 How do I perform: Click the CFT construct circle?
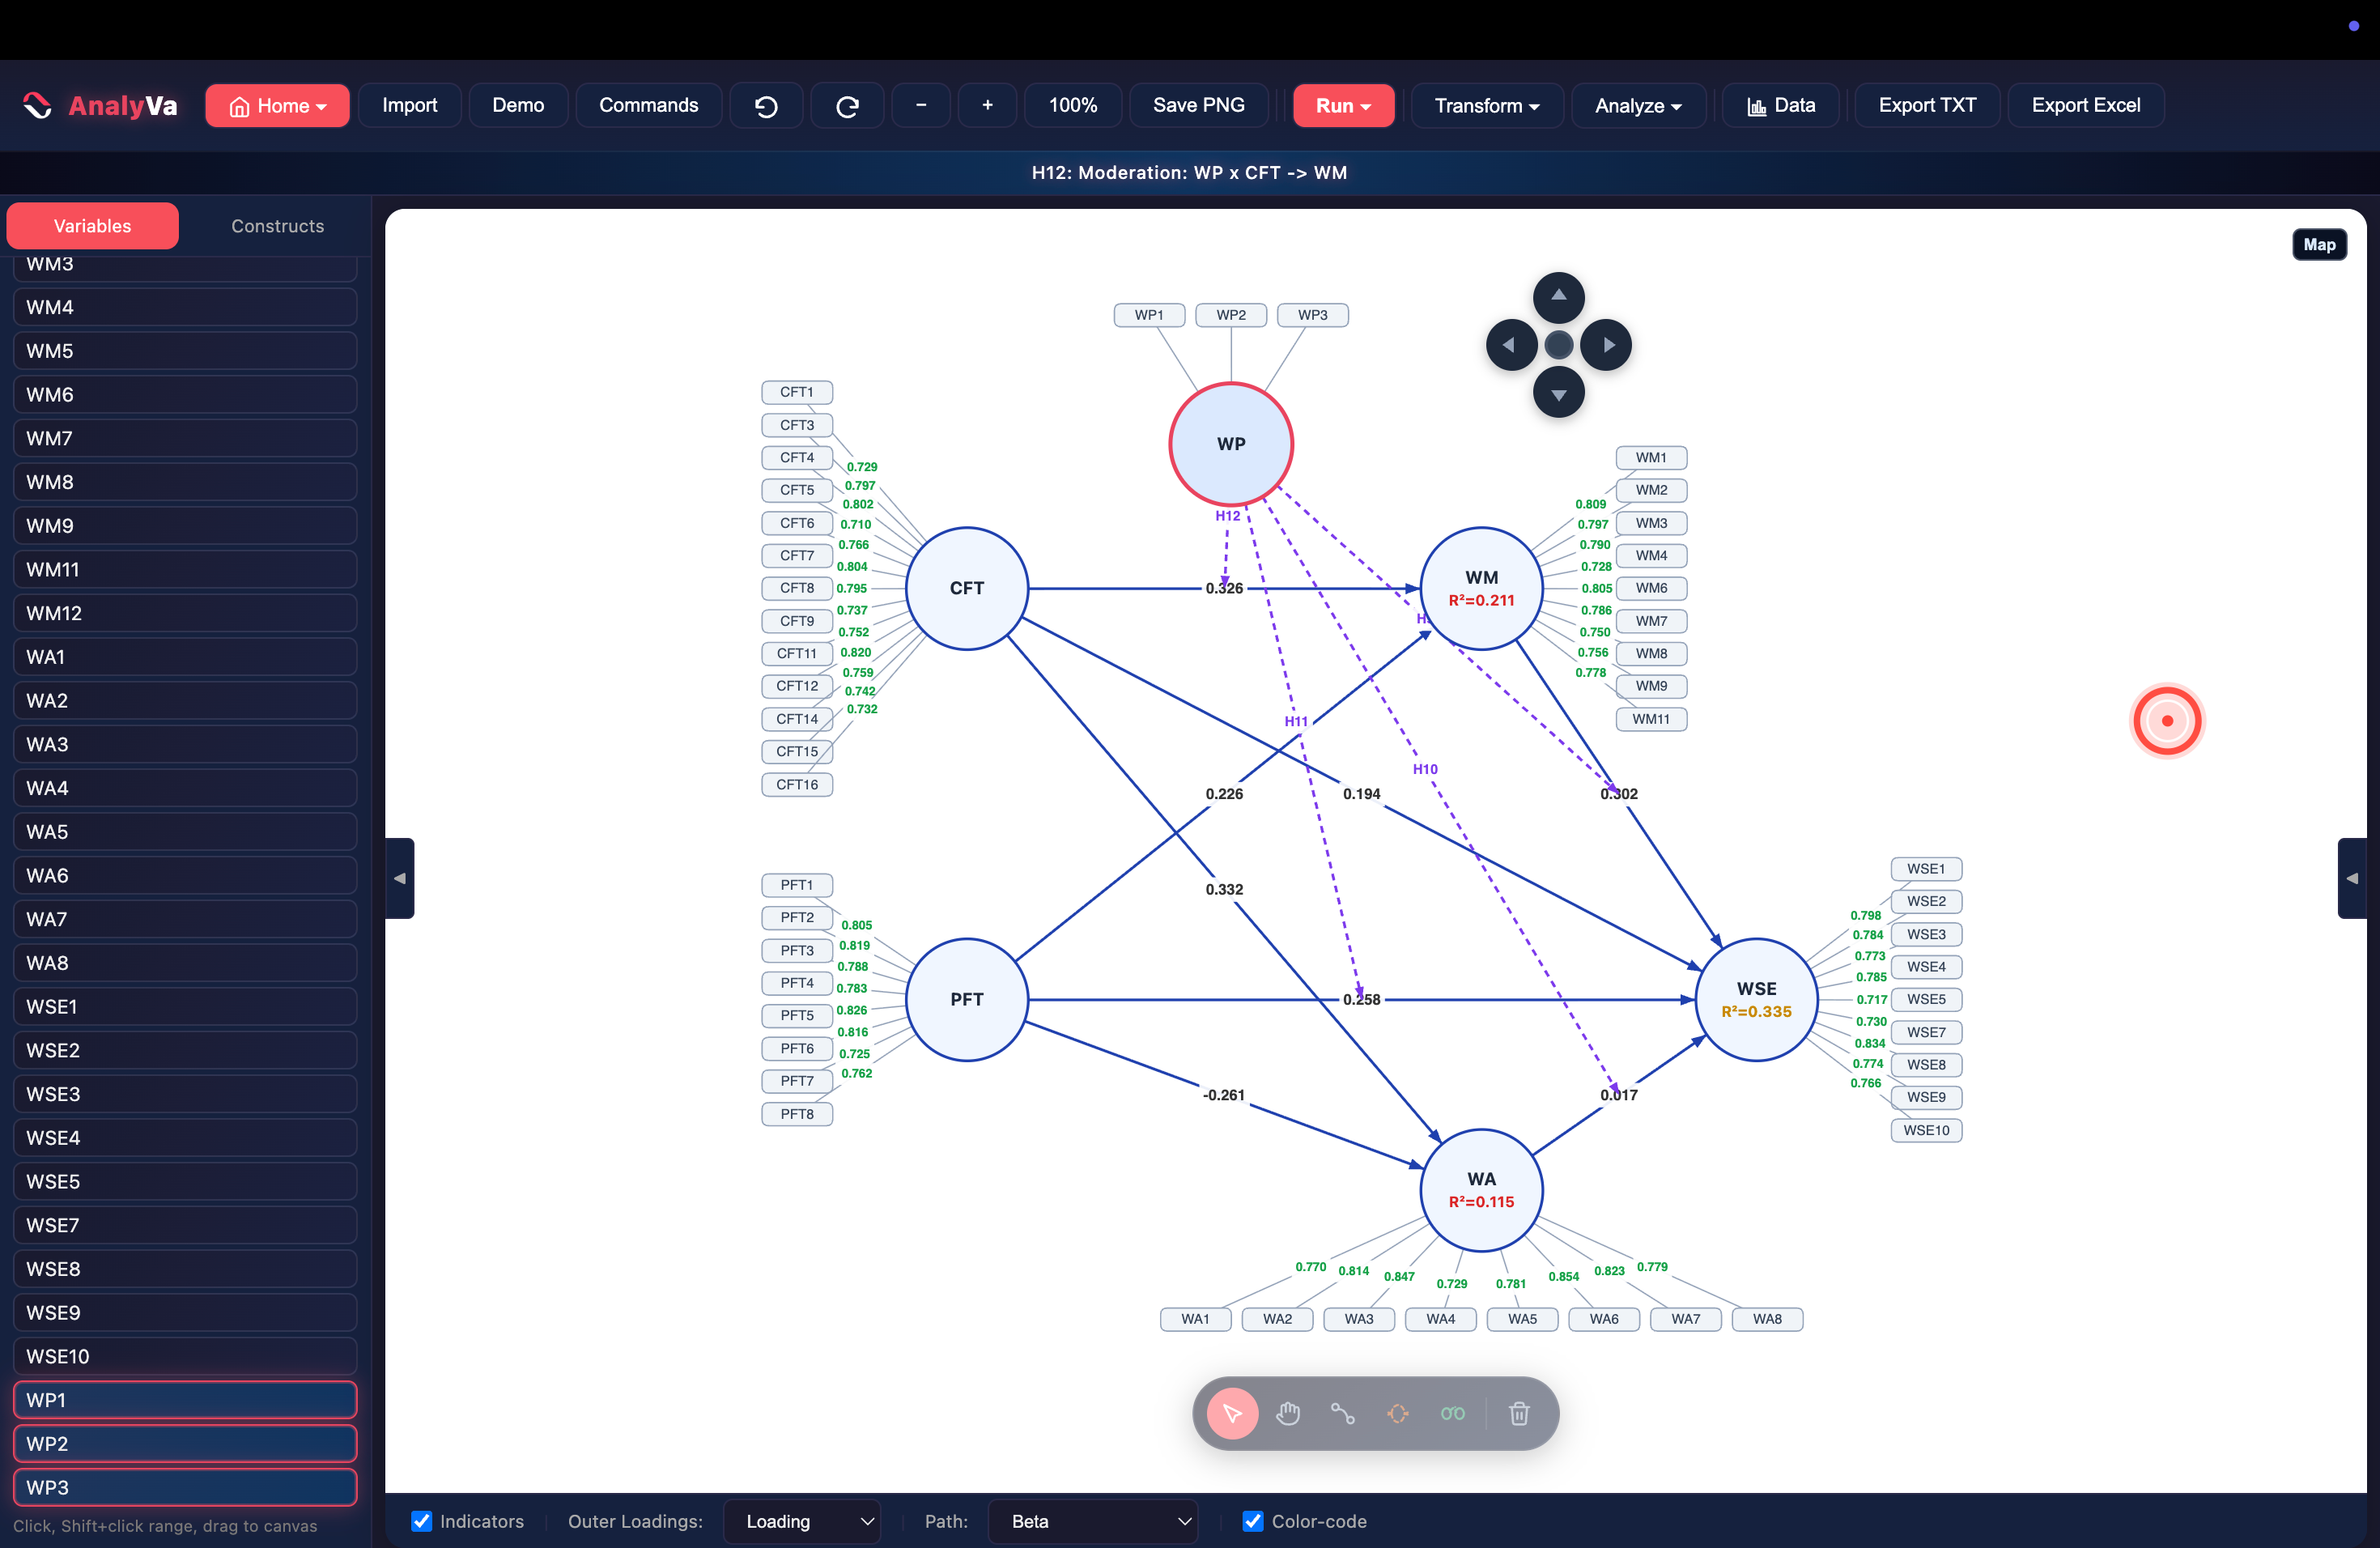point(966,588)
